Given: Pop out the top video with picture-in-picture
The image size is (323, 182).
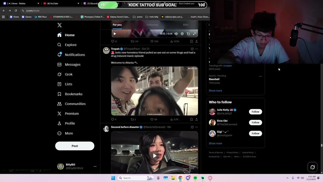Looking at the screenshot, I should point(188,34).
